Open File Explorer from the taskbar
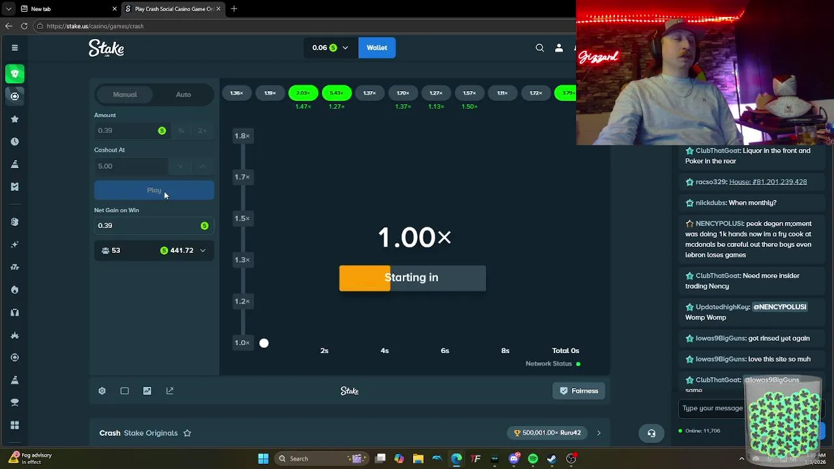Viewport: 834px width, 469px height. point(418,459)
